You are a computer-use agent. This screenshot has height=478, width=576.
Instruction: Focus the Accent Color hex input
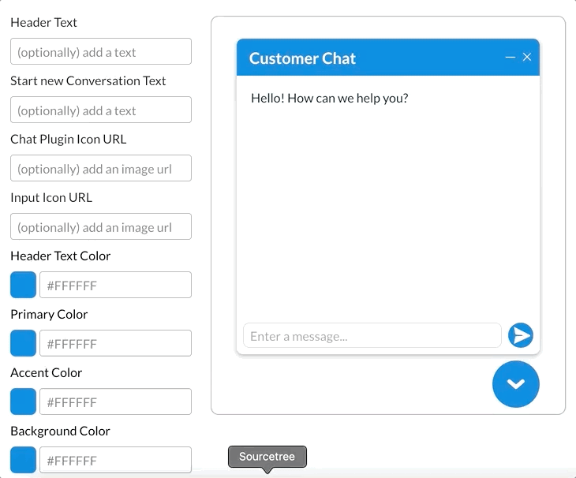(115, 401)
